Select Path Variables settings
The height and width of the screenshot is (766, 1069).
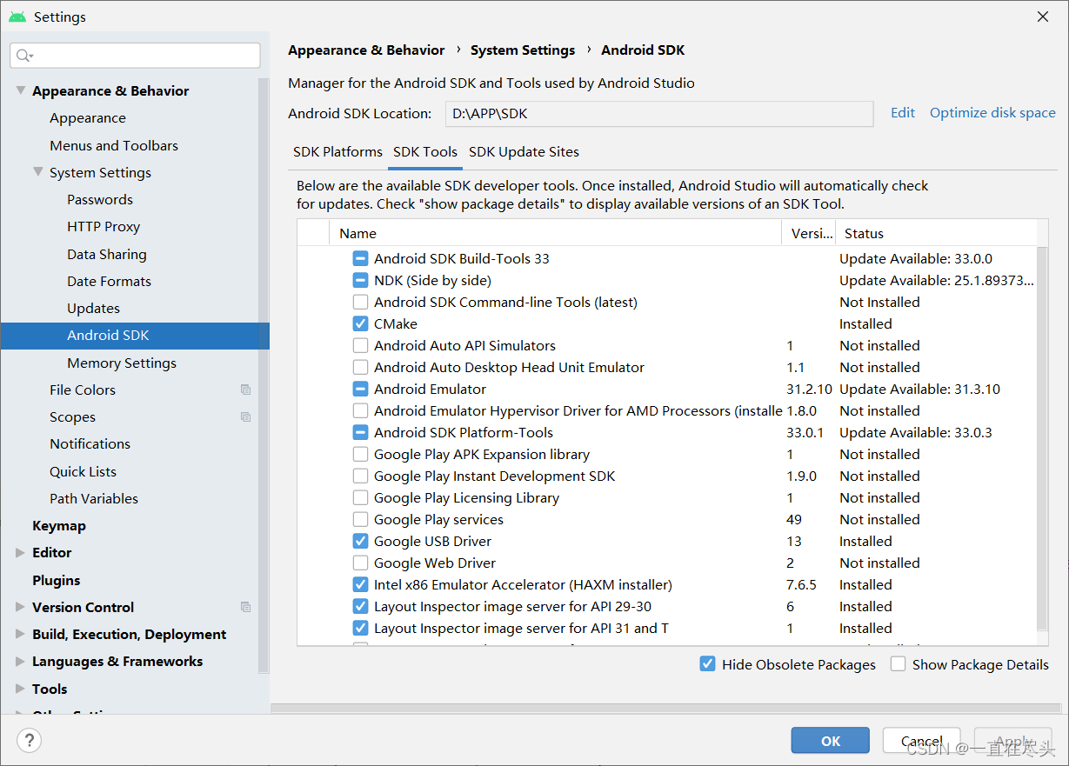pos(94,498)
